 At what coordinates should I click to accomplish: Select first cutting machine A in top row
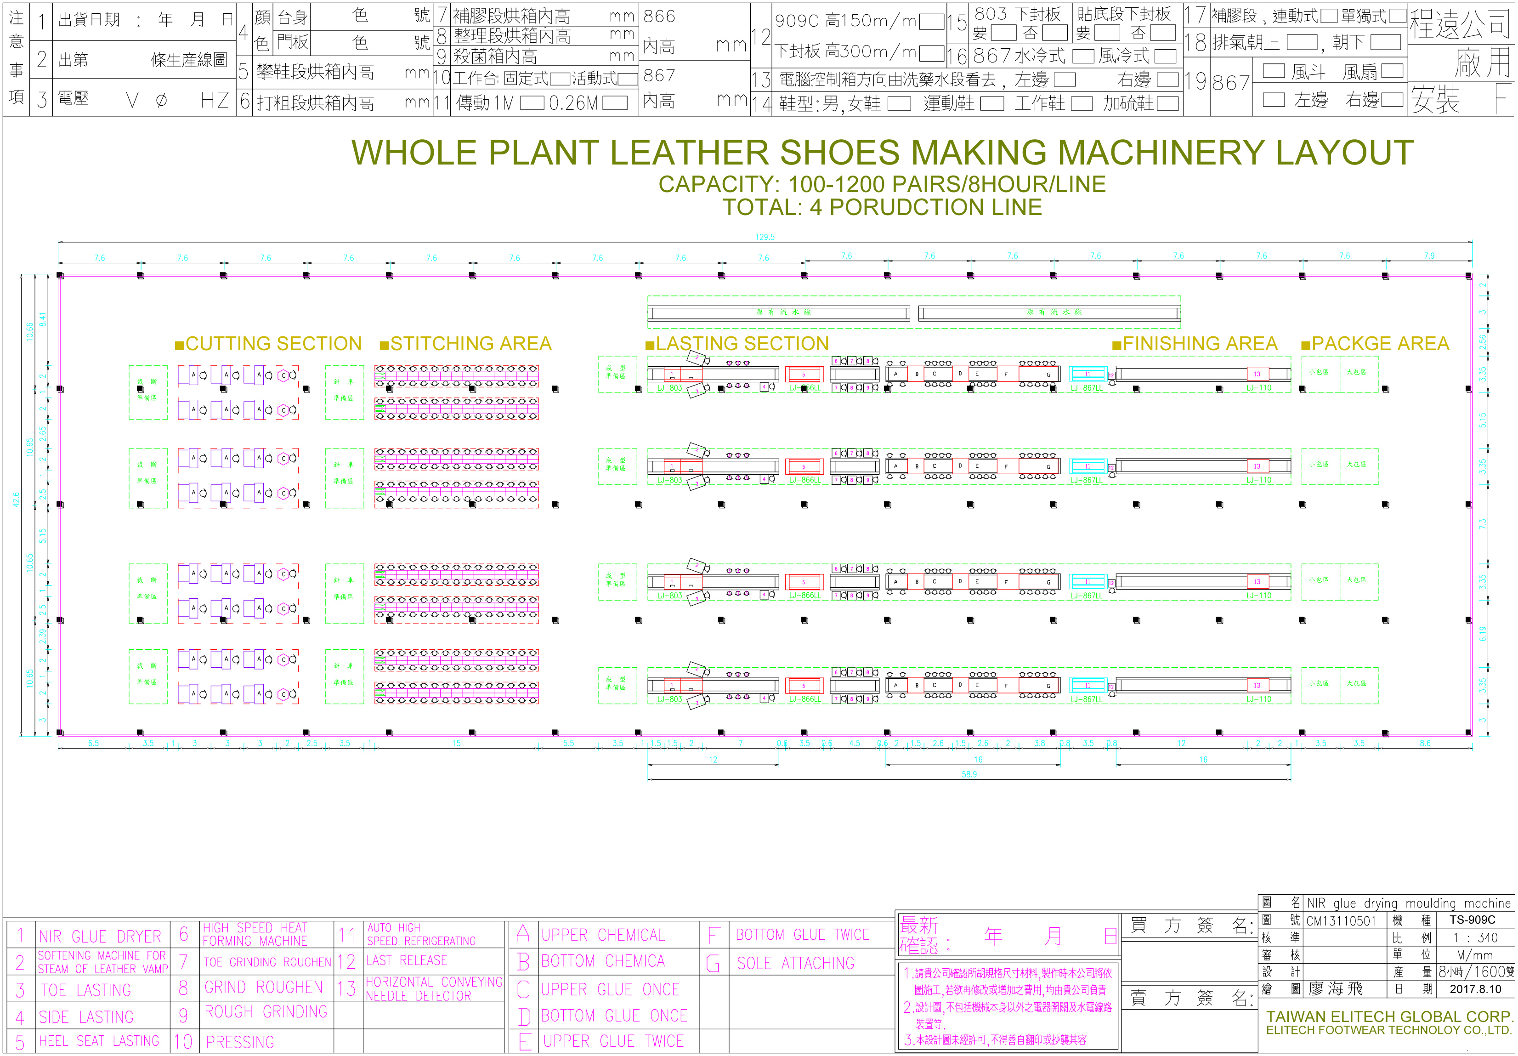[193, 375]
